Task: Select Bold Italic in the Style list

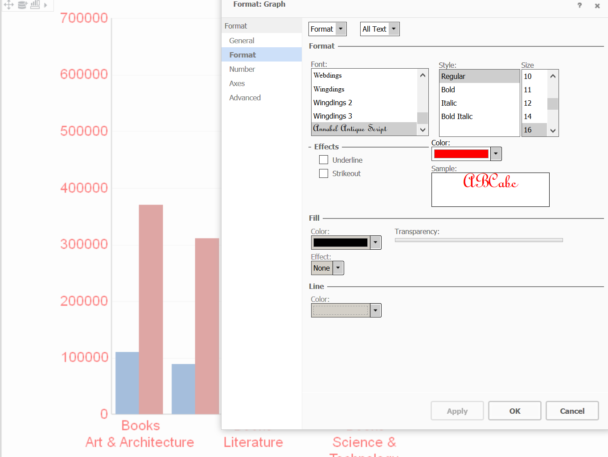Action: pyautogui.click(x=457, y=116)
